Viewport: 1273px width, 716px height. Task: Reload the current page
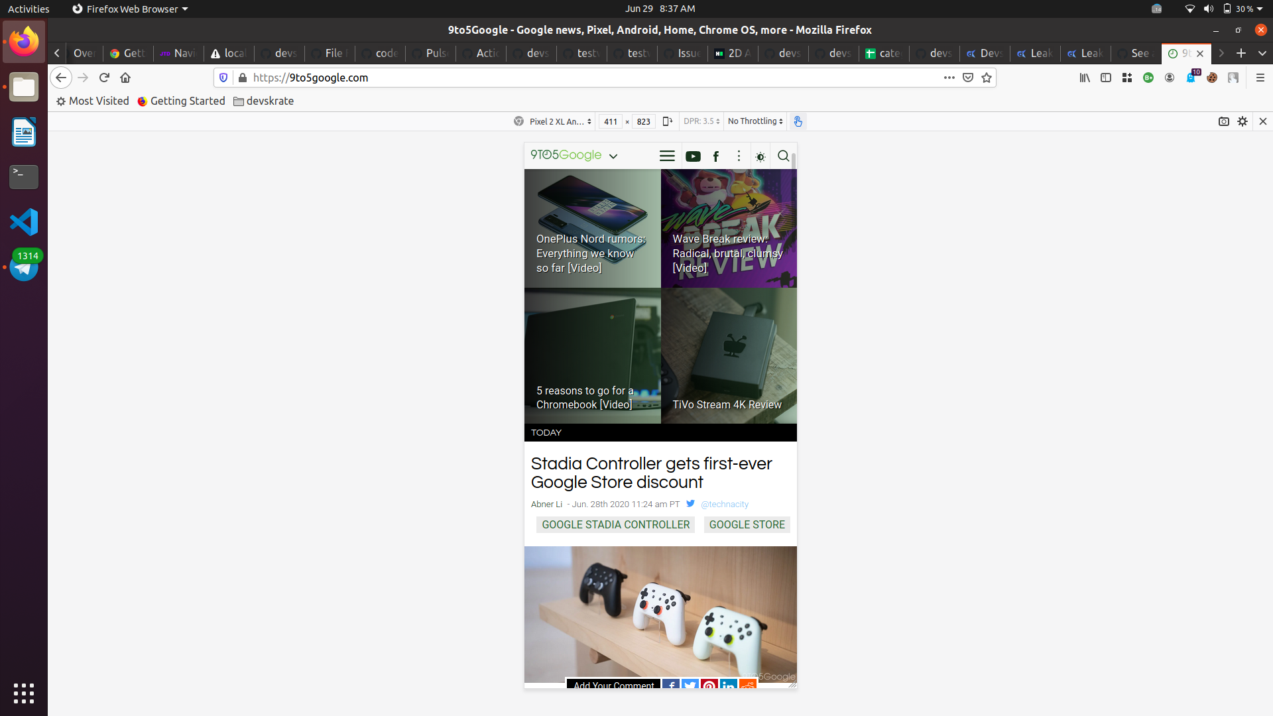pyautogui.click(x=104, y=78)
